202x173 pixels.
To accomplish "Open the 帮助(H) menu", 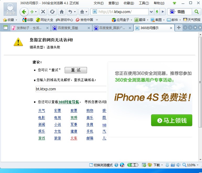I will click(x=159, y=3).
